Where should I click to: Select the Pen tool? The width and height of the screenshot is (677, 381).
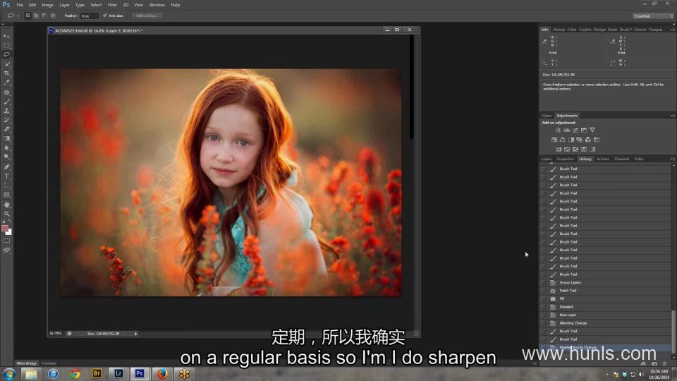tap(6, 167)
